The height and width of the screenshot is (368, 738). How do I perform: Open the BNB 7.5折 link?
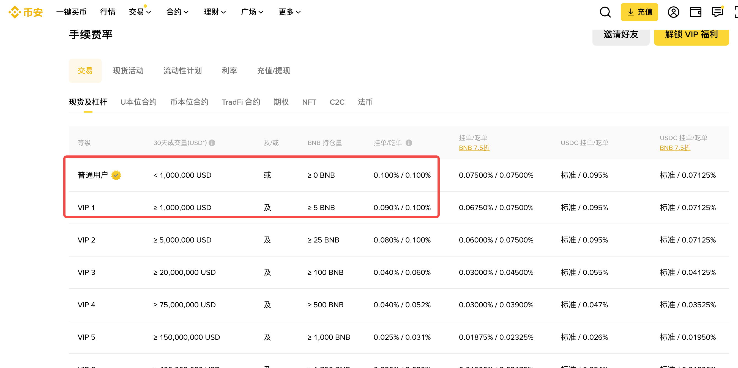point(474,148)
